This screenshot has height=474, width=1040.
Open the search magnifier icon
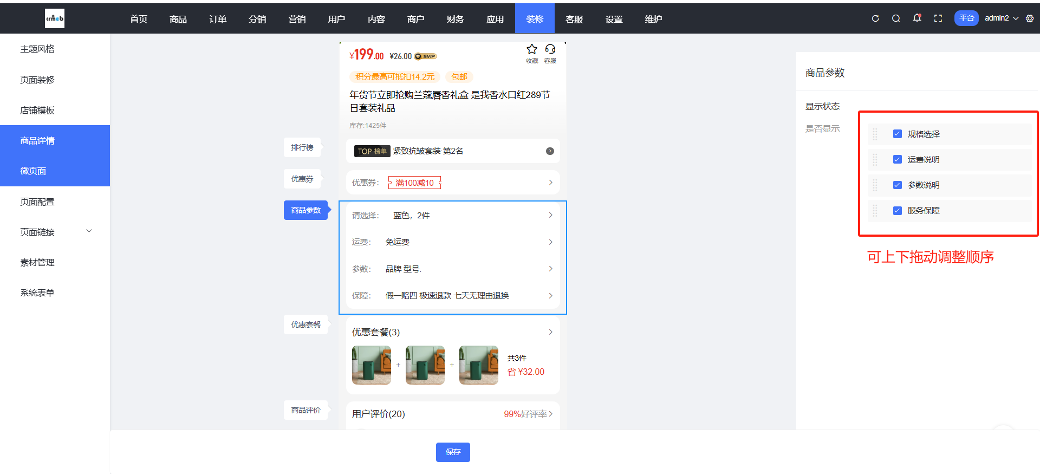[896, 18]
